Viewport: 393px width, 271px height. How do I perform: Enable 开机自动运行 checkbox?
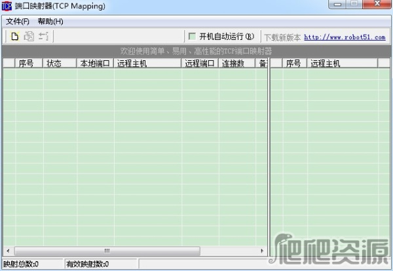[x=192, y=36]
